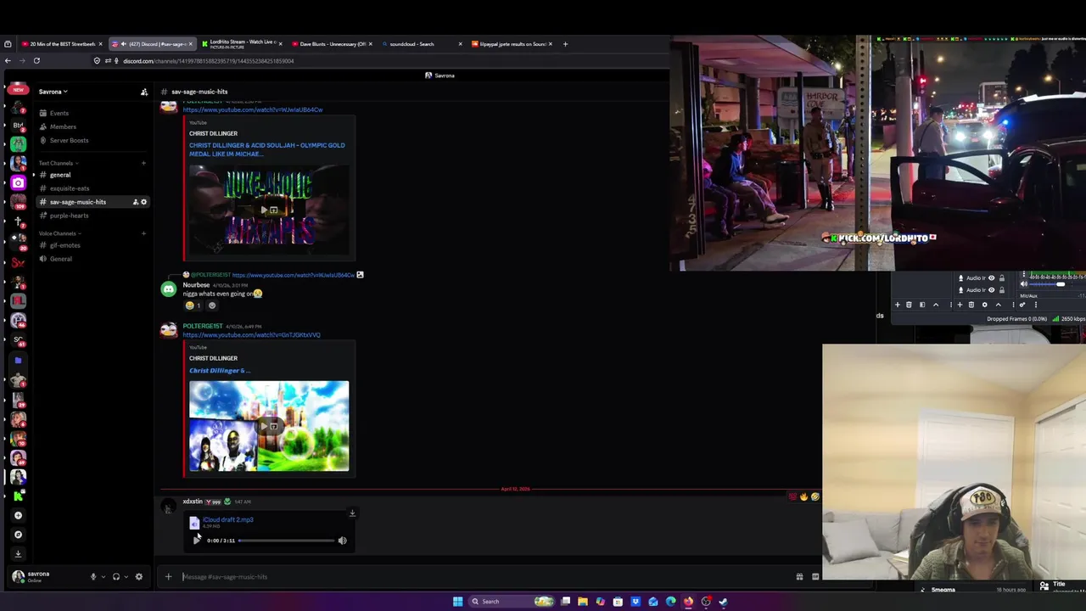
Task: Open a new browser tab
Action: (565, 44)
